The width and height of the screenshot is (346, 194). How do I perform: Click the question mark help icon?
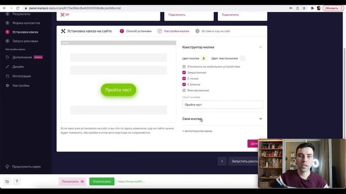coord(17,182)
